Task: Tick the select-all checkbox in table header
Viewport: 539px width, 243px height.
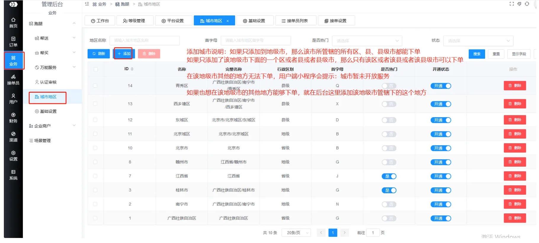Action: 95,69
